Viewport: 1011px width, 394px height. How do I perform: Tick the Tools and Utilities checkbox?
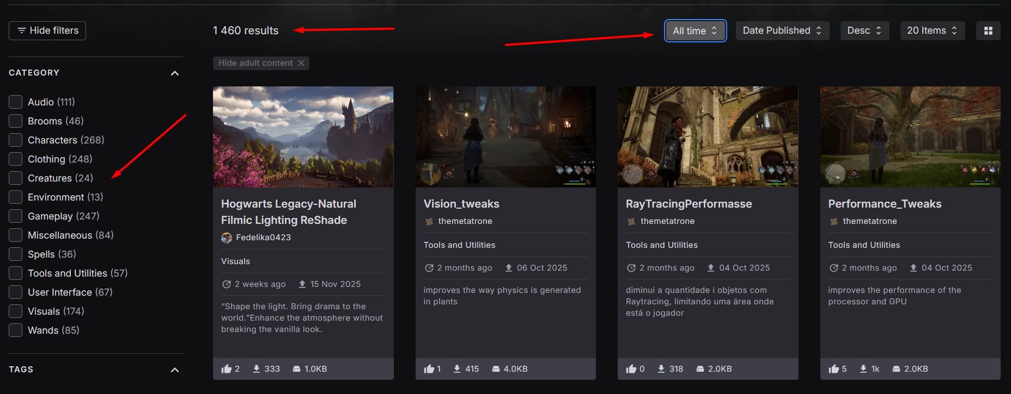[16, 273]
